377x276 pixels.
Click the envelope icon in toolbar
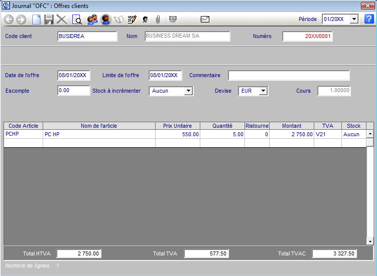pos(204,20)
